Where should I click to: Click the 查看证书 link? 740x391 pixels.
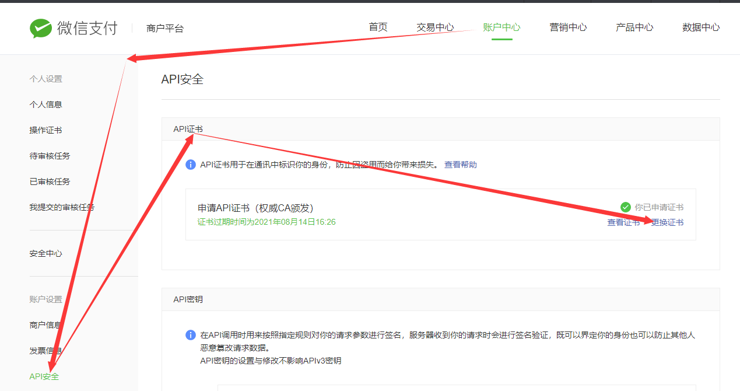pos(623,222)
